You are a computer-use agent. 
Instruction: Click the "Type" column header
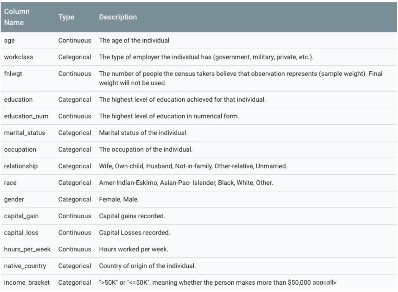point(66,17)
